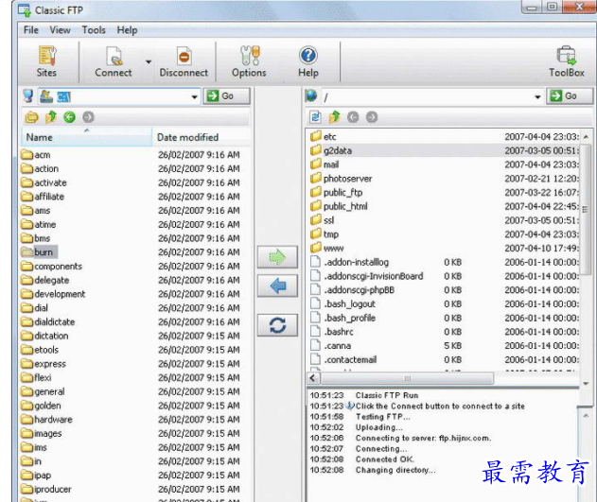Refresh the remote directory listing
The image size is (597, 502).
(x=315, y=117)
